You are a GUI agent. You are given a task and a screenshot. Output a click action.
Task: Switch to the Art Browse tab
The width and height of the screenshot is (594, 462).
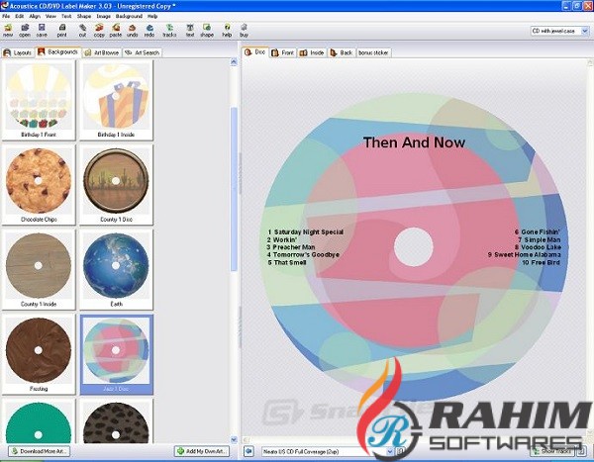pyautogui.click(x=102, y=52)
